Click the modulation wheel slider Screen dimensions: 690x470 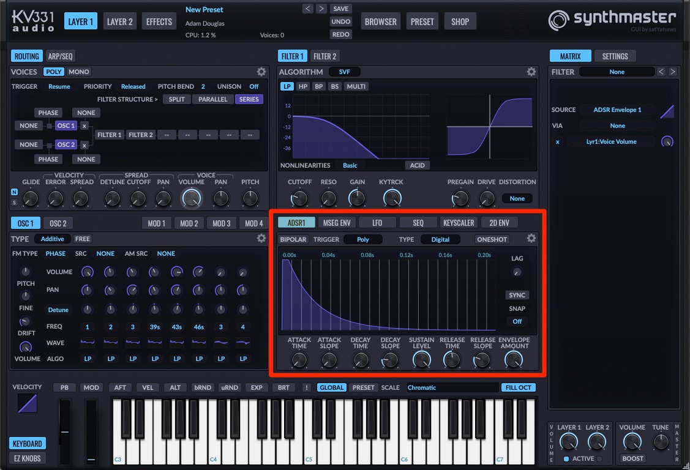click(x=91, y=431)
